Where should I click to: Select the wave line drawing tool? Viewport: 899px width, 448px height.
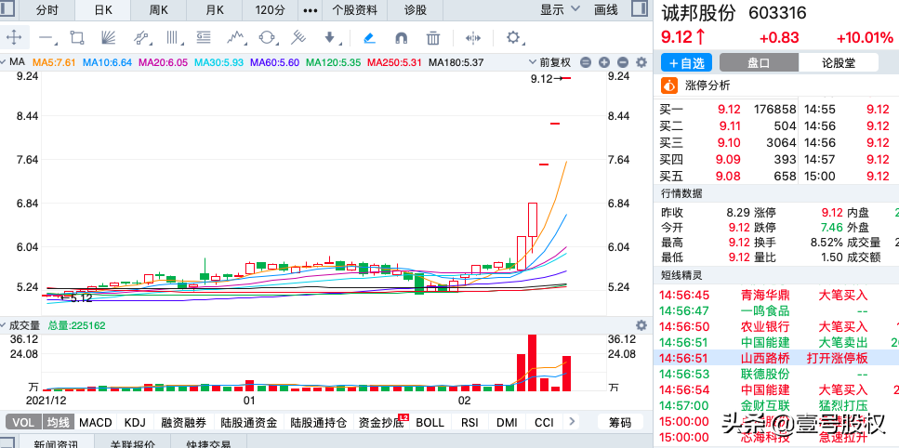point(235,38)
